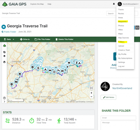Image resolution: width=140 pixels, height=130 pixels.
Task: Choose Folders in account menu
Action: 121,42
